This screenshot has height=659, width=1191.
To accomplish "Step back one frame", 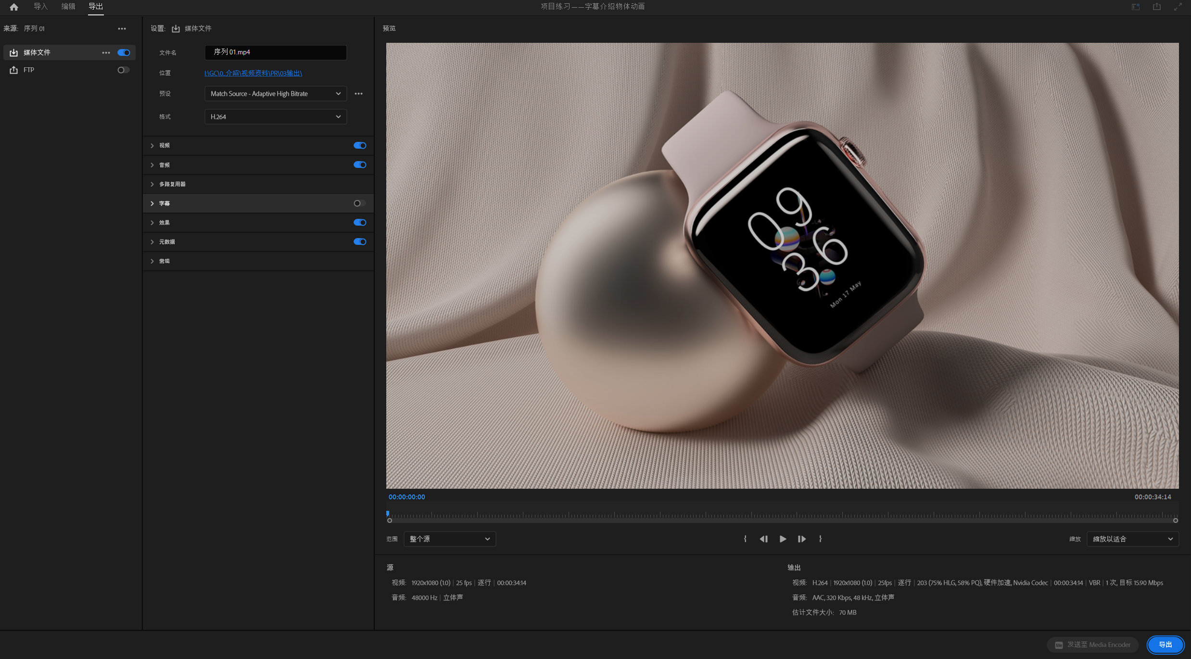I will (763, 539).
